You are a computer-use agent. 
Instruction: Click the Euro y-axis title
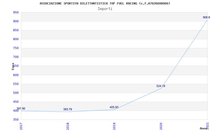[x=13, y=66]
